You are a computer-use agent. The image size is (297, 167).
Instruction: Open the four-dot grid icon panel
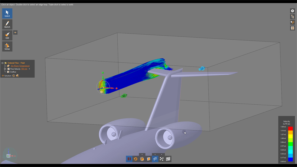point(293,29)
